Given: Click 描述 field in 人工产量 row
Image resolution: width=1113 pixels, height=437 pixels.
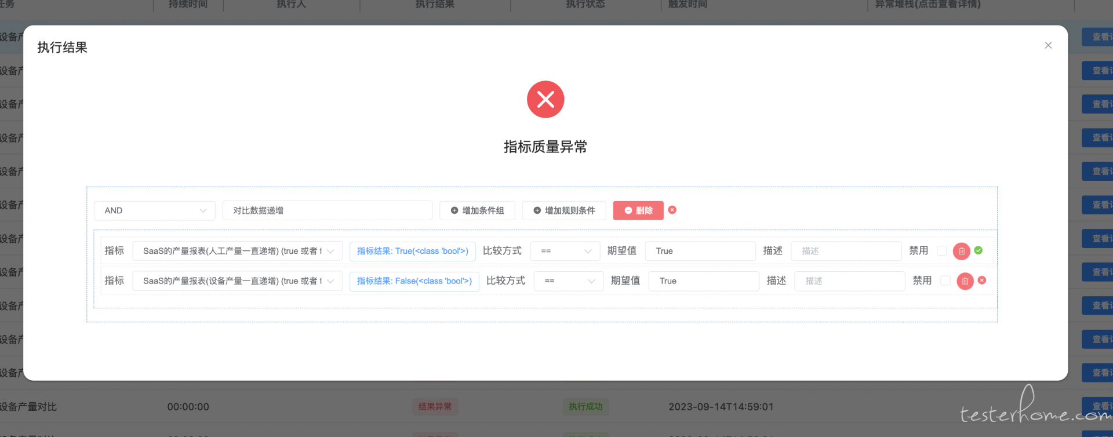Looking at the screenshot, I should (x=846, y=251).
